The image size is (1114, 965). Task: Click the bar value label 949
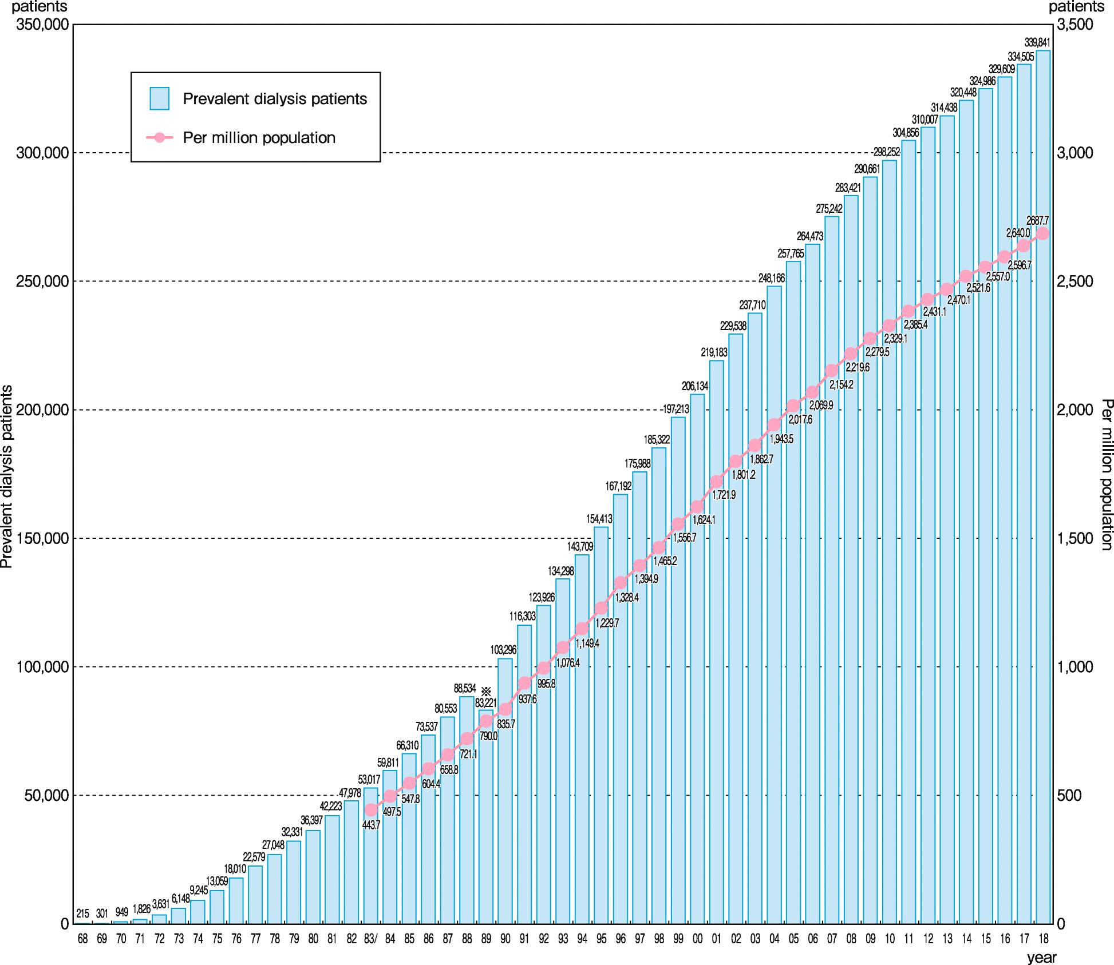[x=121, y=912]
